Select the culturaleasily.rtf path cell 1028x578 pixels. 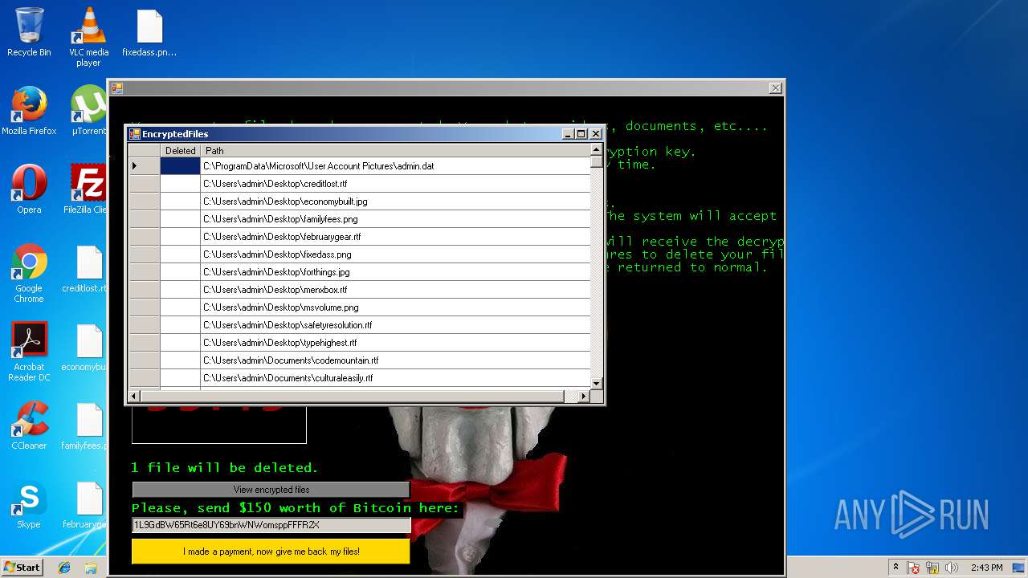click(x=395, y=378)
